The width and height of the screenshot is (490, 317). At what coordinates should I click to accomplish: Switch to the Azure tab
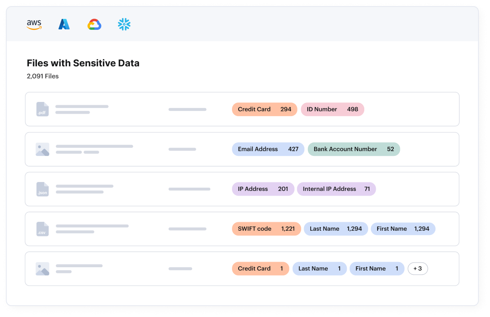tap(64, 24)
